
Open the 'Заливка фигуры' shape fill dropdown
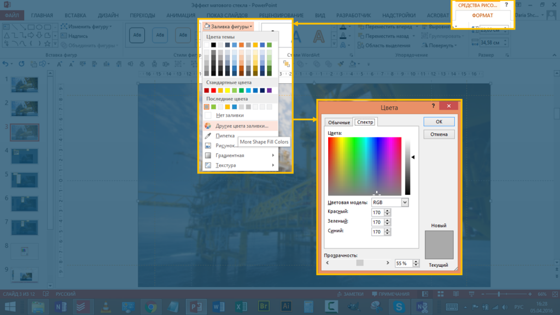click(x=229, y=26)
